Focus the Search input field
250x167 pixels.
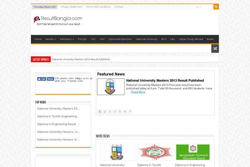pos(203,7)
